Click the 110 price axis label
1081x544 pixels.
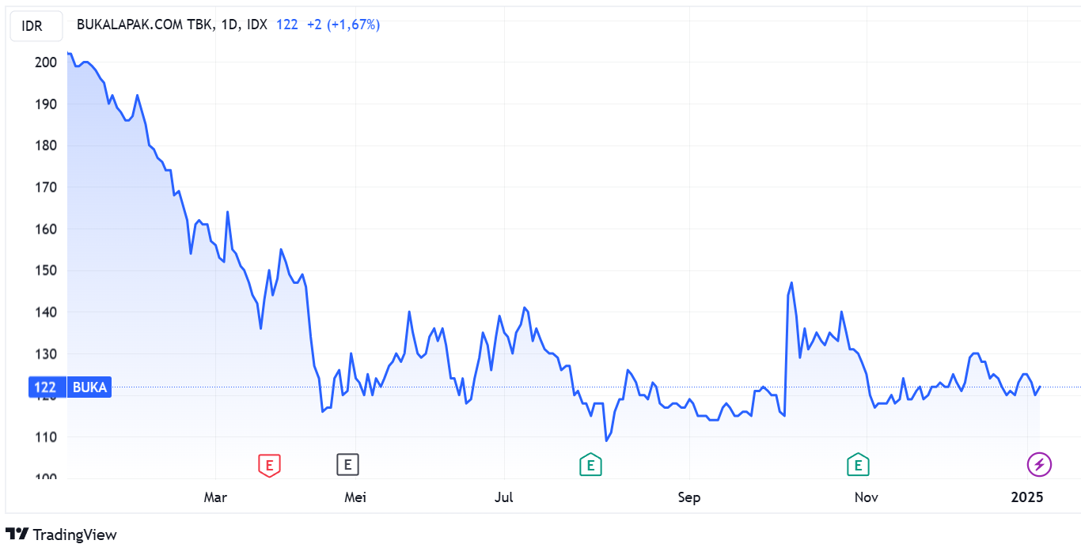coord(47,437)
